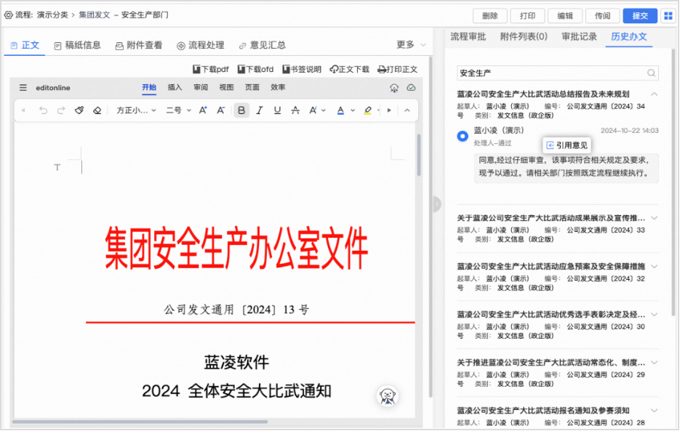The height and width of the screenshot is (431, 680).
Task: Open superscript options dropdown arrow
Action: tap(324, 110)
